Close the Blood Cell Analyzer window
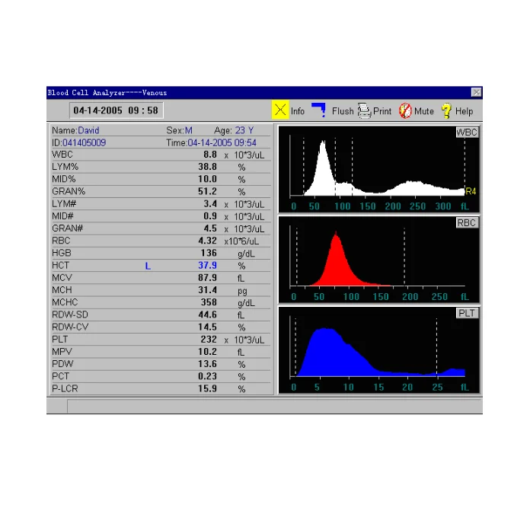530x530 pixels. [476, 92]
